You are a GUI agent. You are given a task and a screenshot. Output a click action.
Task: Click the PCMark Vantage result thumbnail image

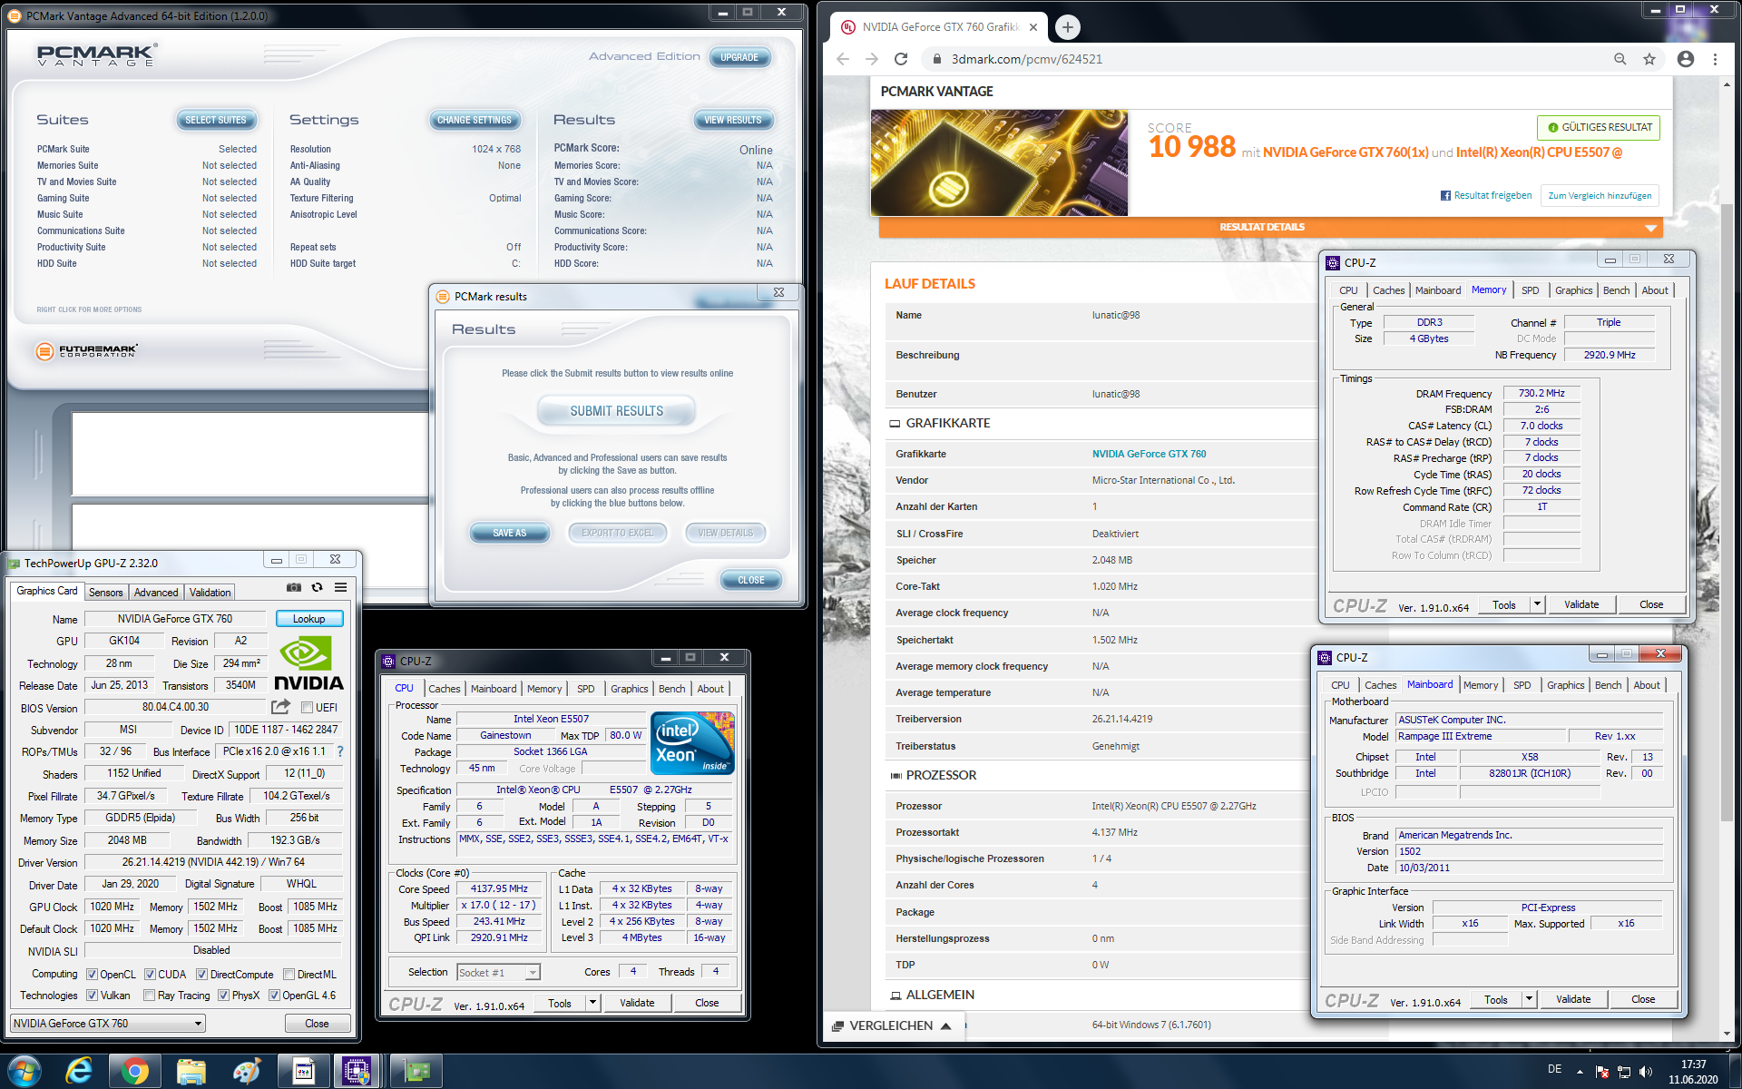[999, 163]
